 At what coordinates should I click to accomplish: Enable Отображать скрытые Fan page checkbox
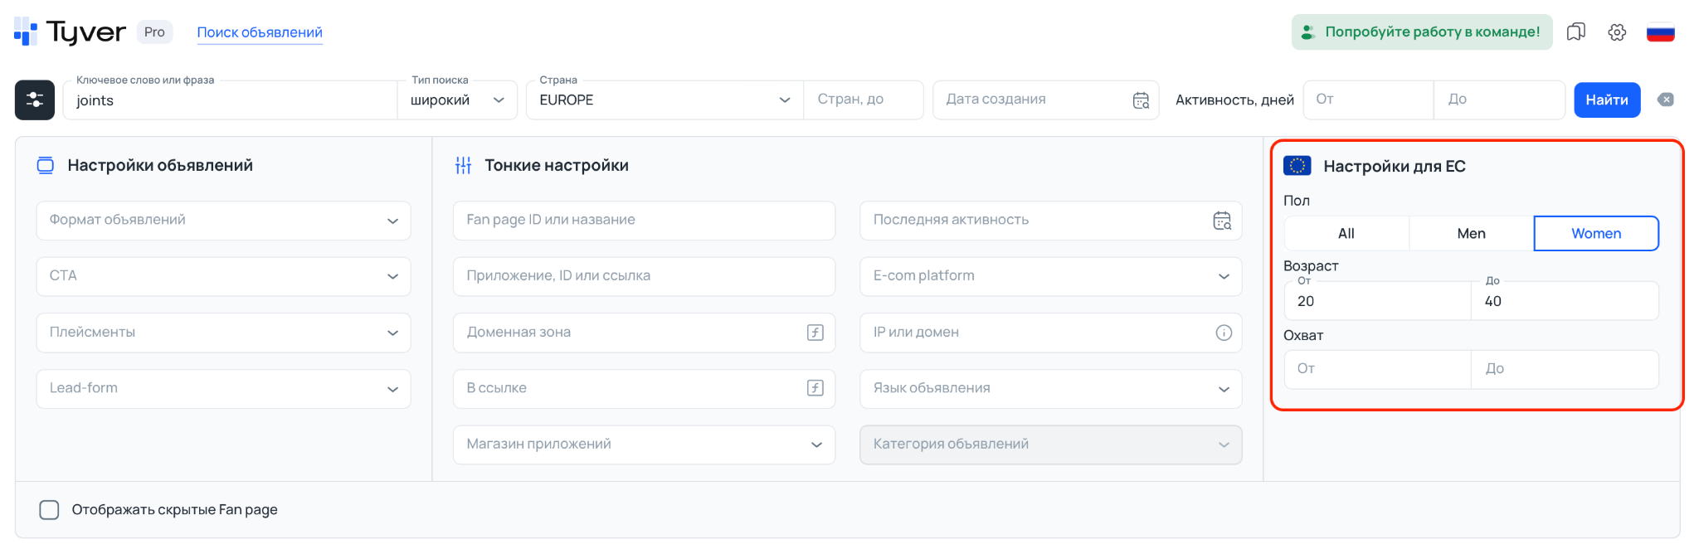click(x=50, y=510)
